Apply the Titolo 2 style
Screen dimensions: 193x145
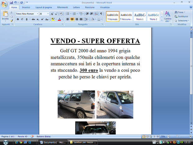tap(153, 16)
